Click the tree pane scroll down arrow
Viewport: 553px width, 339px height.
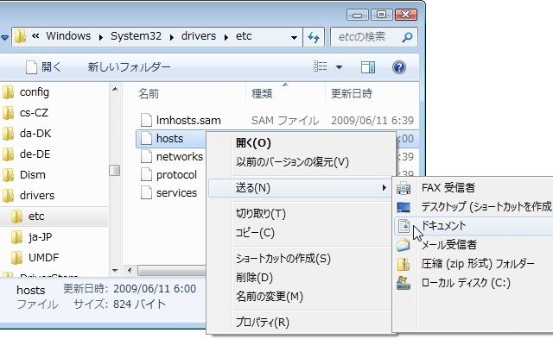115,270
